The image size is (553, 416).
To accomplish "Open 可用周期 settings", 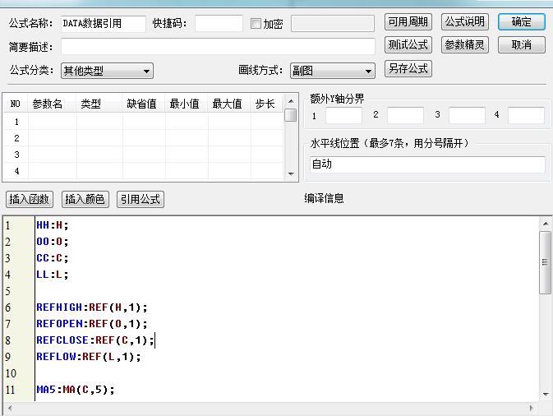I will [408, 22].
